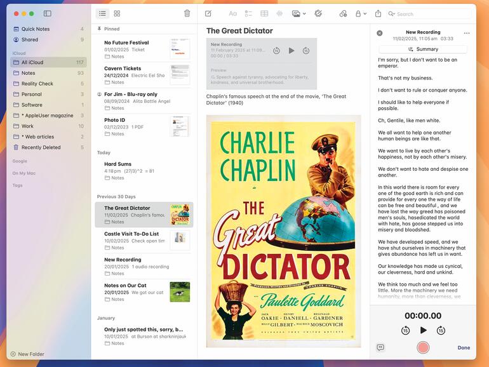Screen dimensions: 489x367
Task: Open Quick Notes folder
Action: tap(48, 29)
